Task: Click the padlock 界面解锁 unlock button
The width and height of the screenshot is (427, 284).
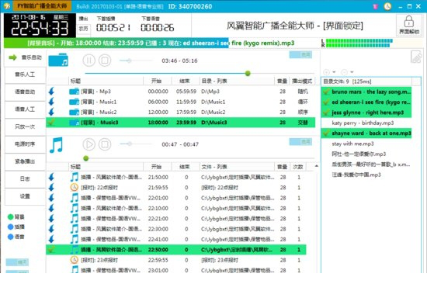Action: coord(408,25)
